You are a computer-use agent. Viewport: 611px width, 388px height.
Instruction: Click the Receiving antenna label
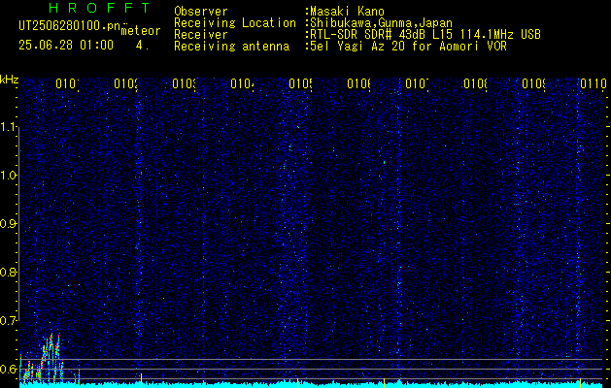pos(231,47)
